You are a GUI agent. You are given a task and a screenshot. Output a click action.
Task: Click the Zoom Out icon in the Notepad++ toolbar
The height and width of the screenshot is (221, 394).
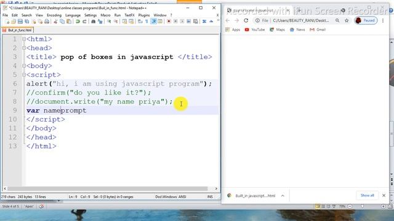[x=116, y=21]
